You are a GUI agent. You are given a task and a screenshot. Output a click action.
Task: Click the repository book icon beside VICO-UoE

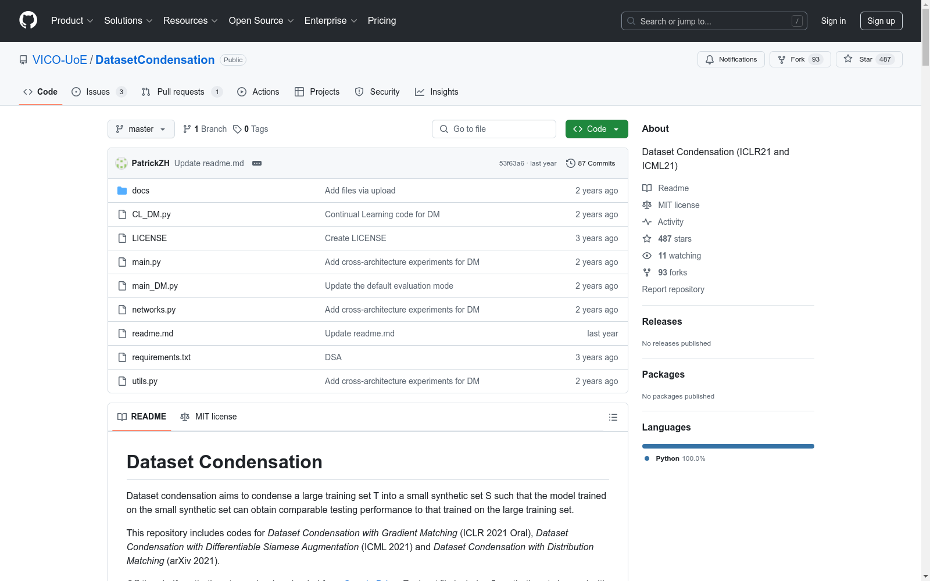coord(23,60)
